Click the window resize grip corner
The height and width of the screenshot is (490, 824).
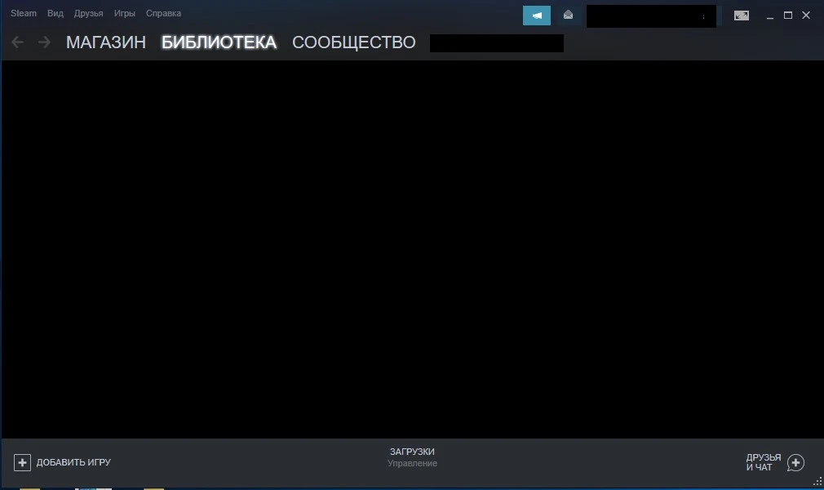[817, 481]
